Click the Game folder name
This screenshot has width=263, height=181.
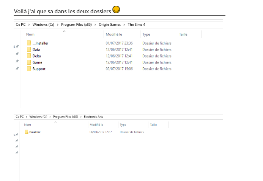(37, 62)
